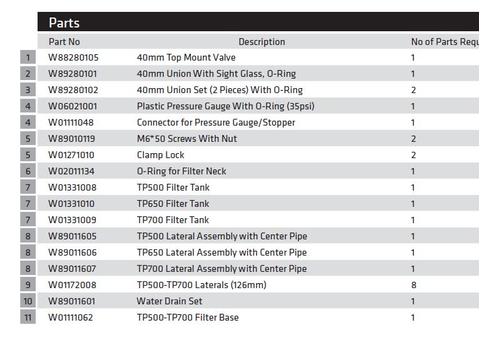Image resolution: width=479 pixels, height=340 pixels.
Task: Select part number W01111048
Action: click(x=71, y=122)
